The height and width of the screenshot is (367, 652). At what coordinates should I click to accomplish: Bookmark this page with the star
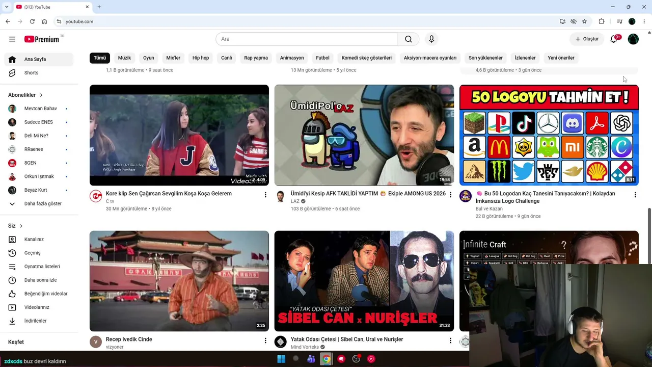[x=584, y=21]
